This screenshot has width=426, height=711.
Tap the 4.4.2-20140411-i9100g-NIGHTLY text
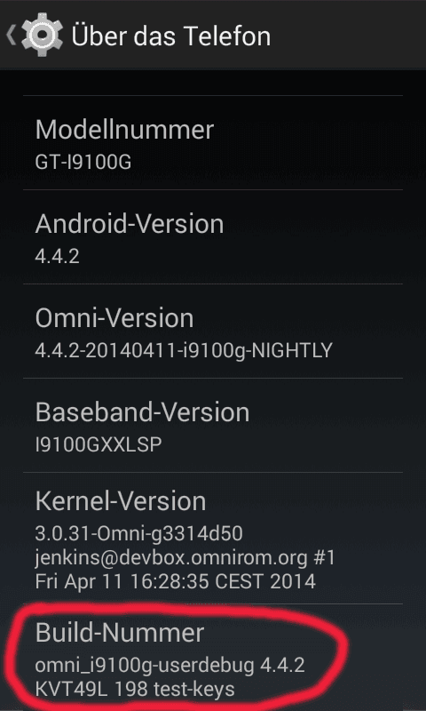tap(184, 350)
